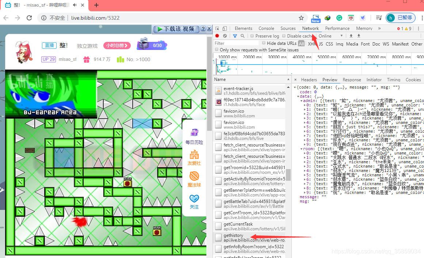Show more DevTools tabs via chevron
Viewport: 424px width, 258px height.
379,28
